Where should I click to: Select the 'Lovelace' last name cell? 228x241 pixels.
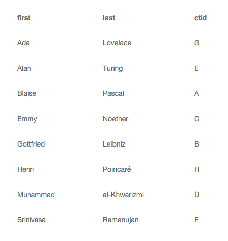pos(117,43)
